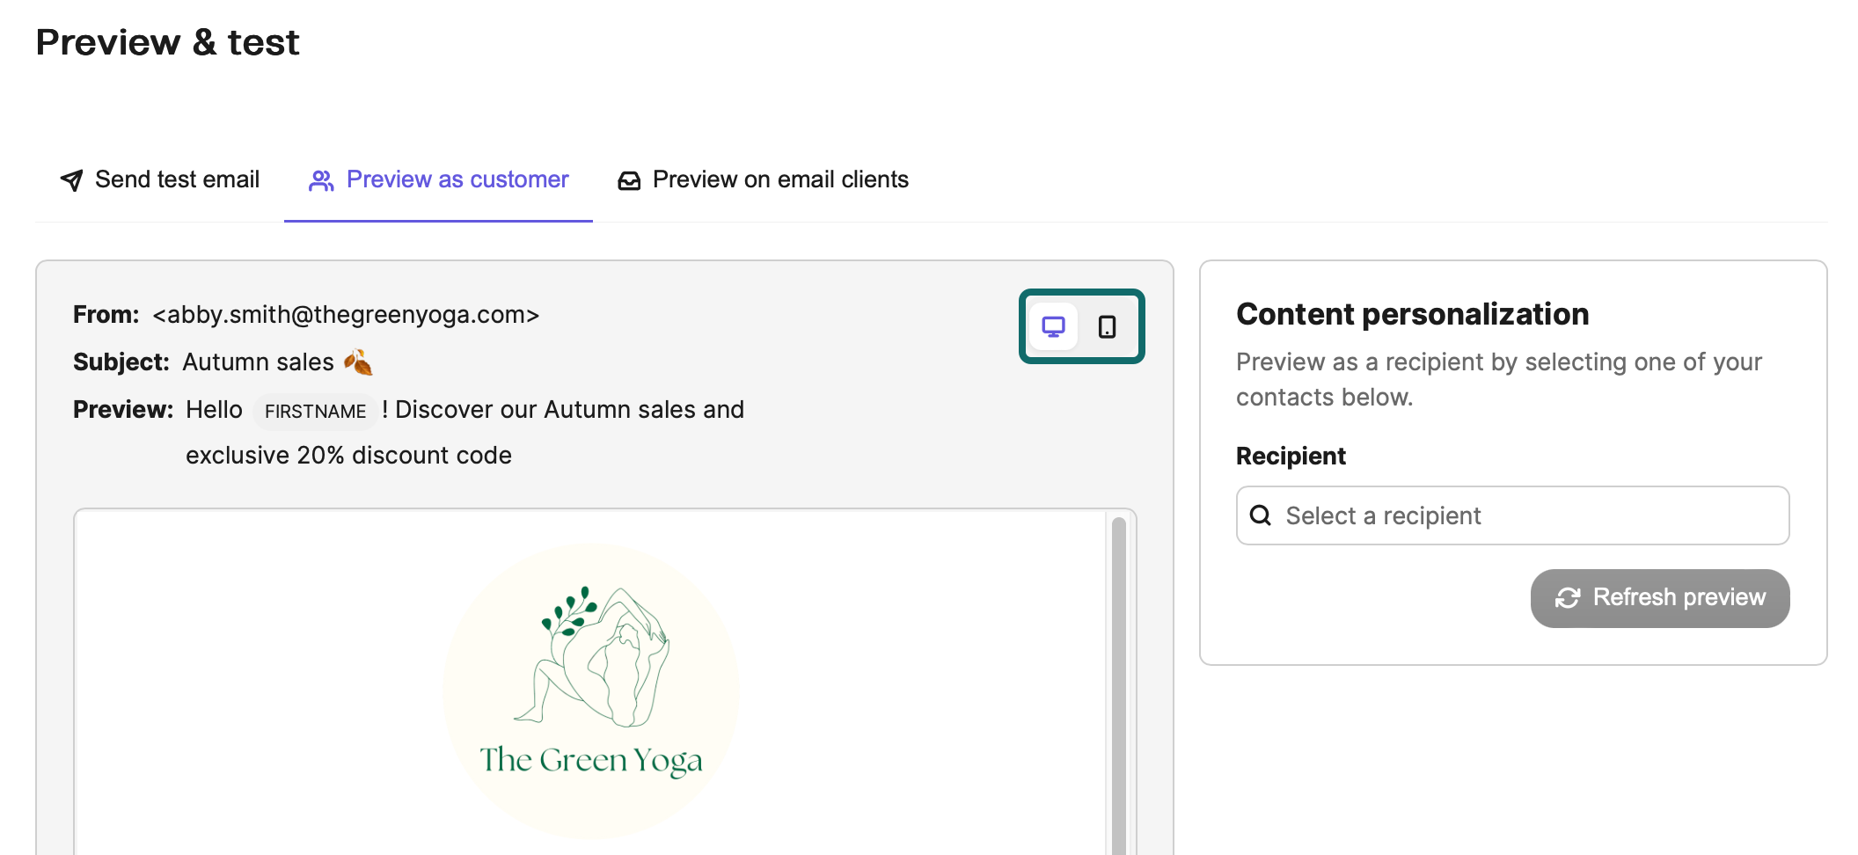Click the Refresh preview button
Screen dimensions: 1858x855
[1660, 598]
